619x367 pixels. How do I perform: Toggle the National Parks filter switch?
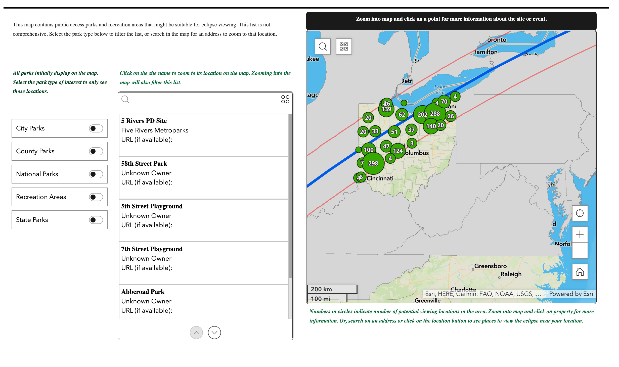pos(96,174)
